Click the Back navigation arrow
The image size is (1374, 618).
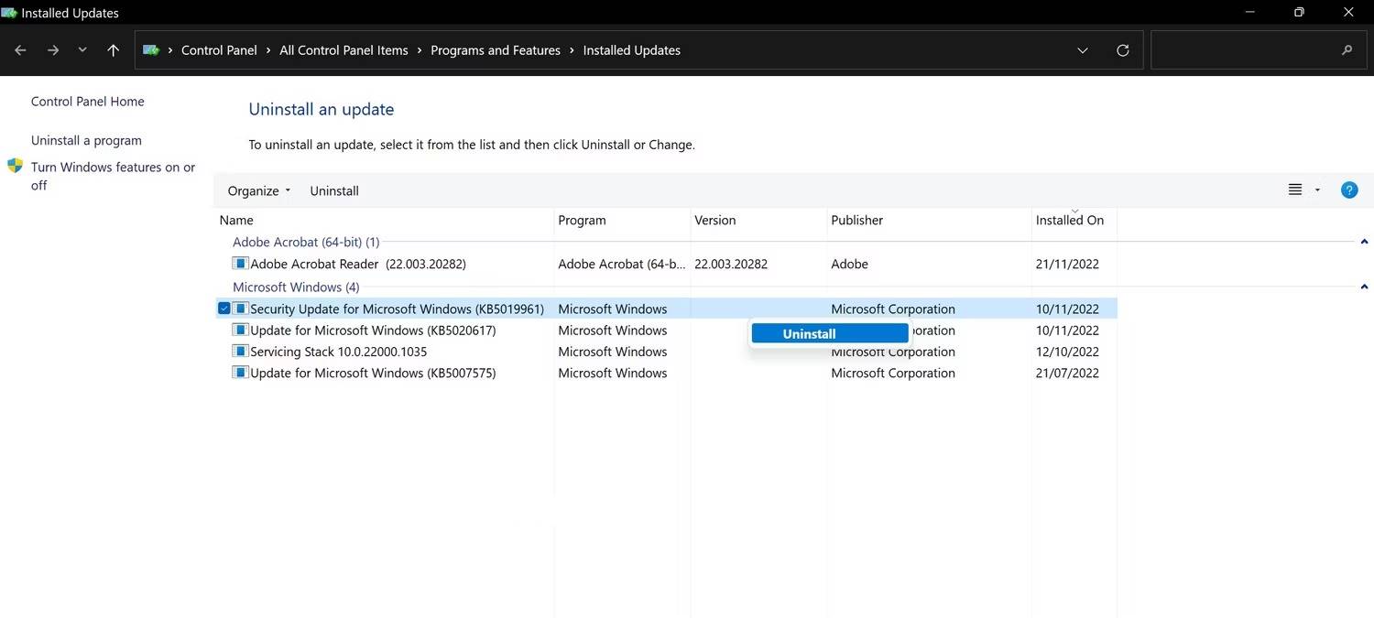click(20, 50)
